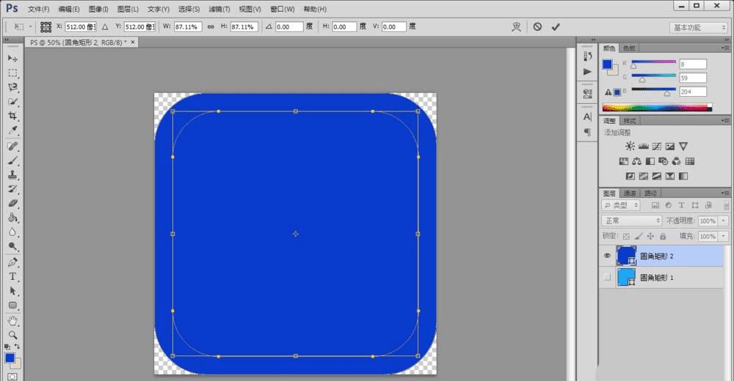This screenshot has width=734, height=381.
Task: Switch to the 样式 tab
Action: click(630, 121)
